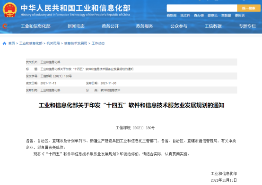Click paragraph starting 各省、自治区、直辖市
The height and width of the screenshot is (185, 262).
coord(131,144)
